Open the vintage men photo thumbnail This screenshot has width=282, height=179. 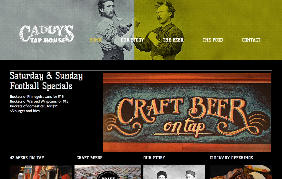coord(174,172)
